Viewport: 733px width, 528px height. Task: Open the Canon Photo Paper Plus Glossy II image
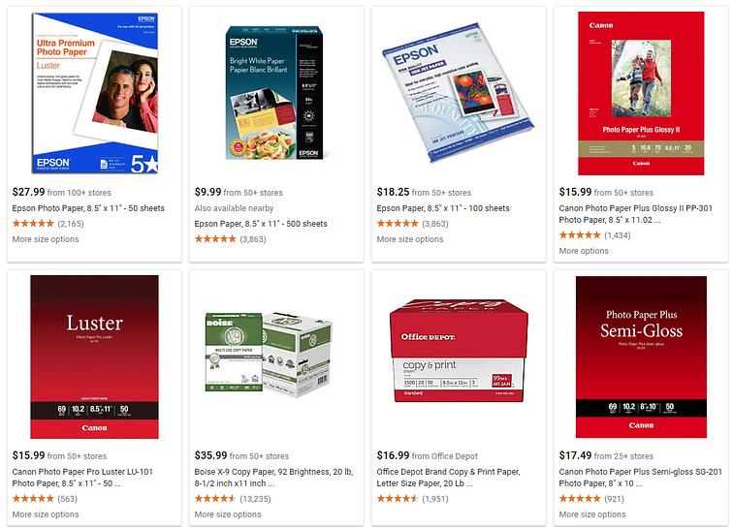641,93
